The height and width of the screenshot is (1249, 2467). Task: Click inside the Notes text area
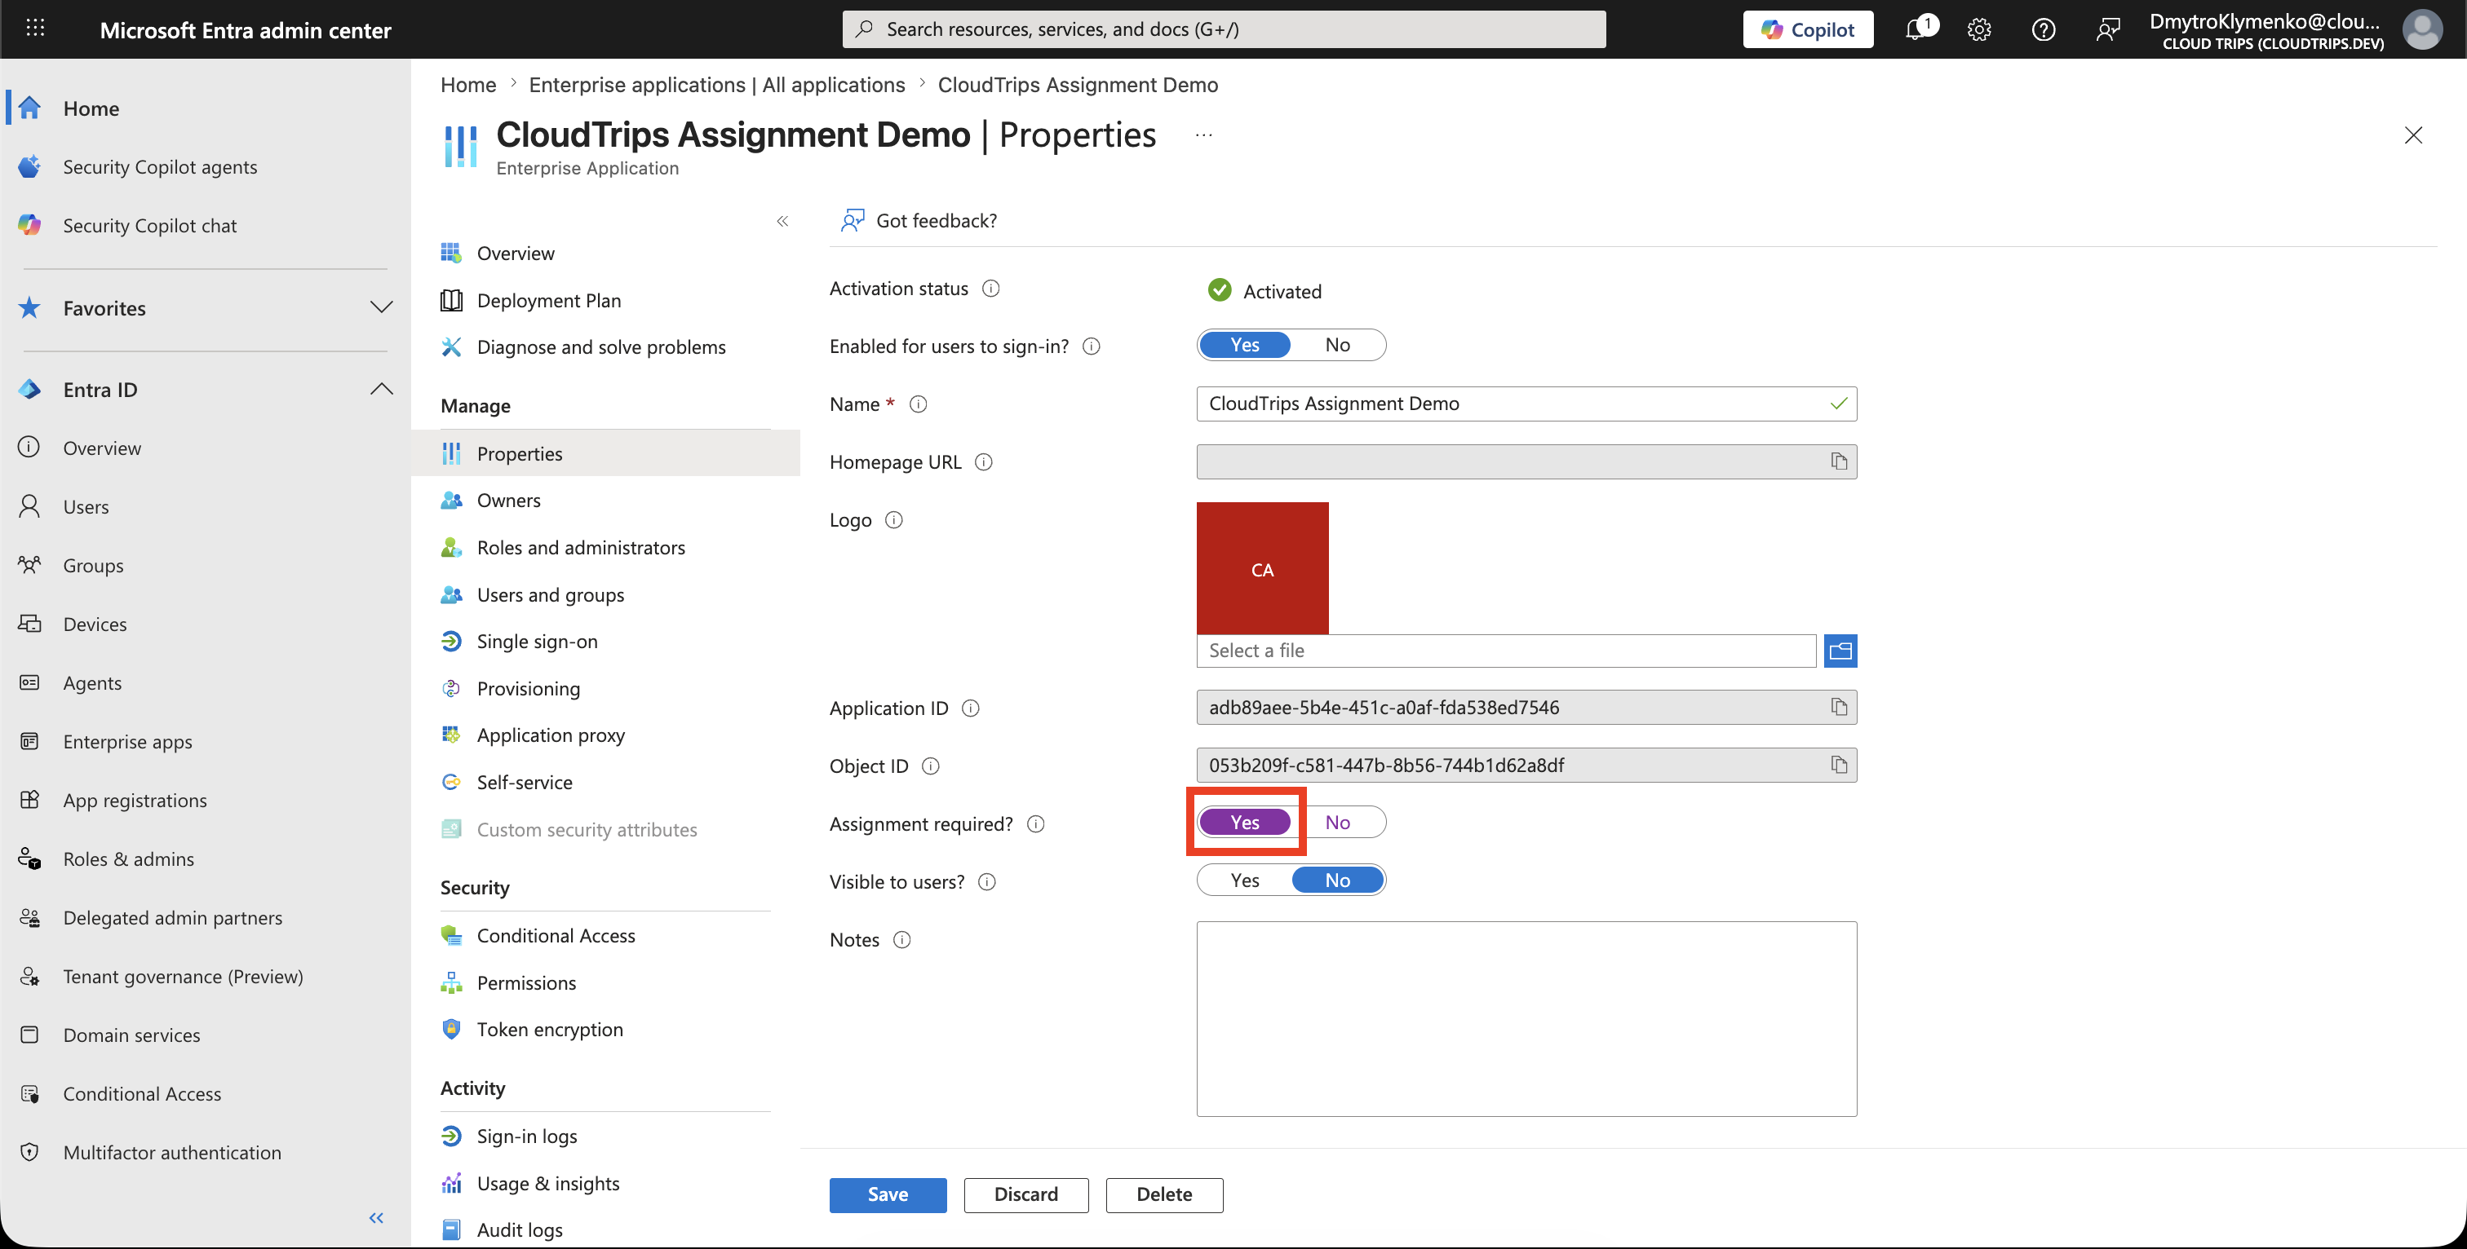click(1526, 1018)
